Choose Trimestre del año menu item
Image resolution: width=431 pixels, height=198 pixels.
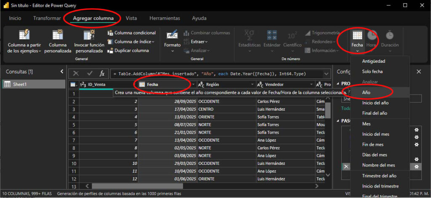[x=380, y=176]
